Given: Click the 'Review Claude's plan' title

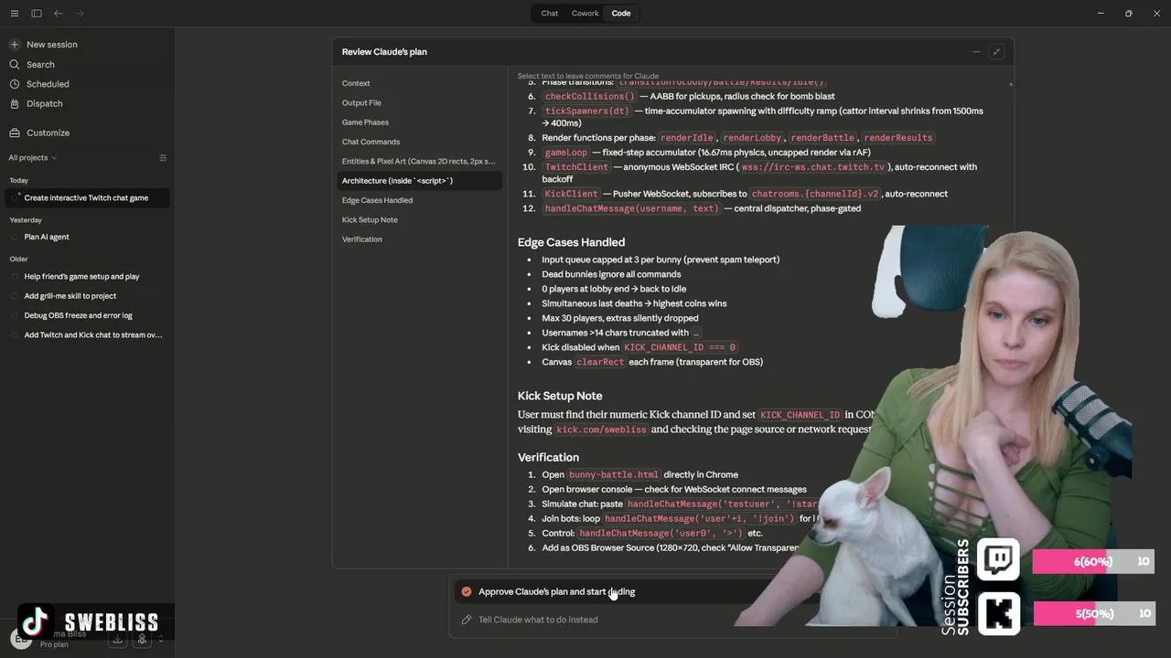Looking at the screenshot, I should 384,52.
